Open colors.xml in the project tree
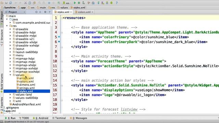This screenshot has width=219, height=123. click(x=25, y=81)
